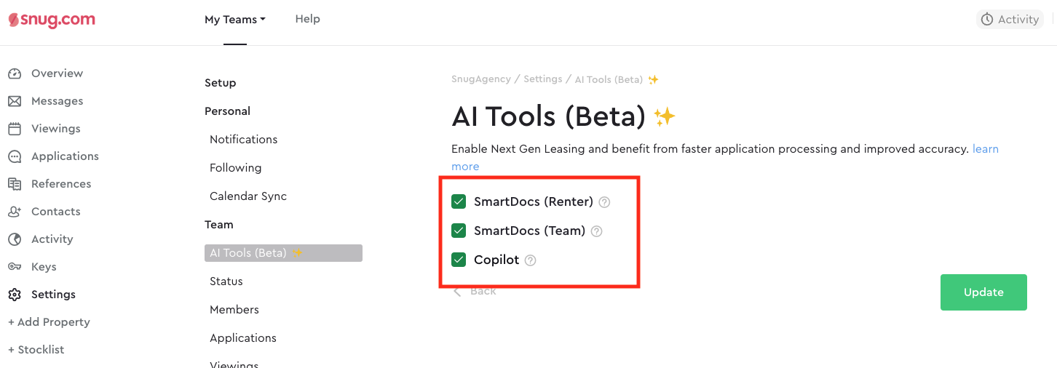Select AI Tools (Beta) settings item
The height and width of the screenshot is (368, 1057).
click(x=283, y=253)
